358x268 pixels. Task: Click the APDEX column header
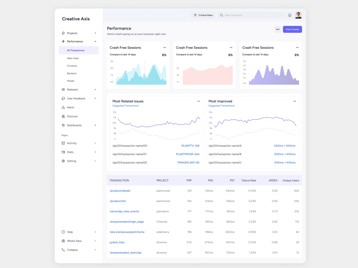[273, 180]
